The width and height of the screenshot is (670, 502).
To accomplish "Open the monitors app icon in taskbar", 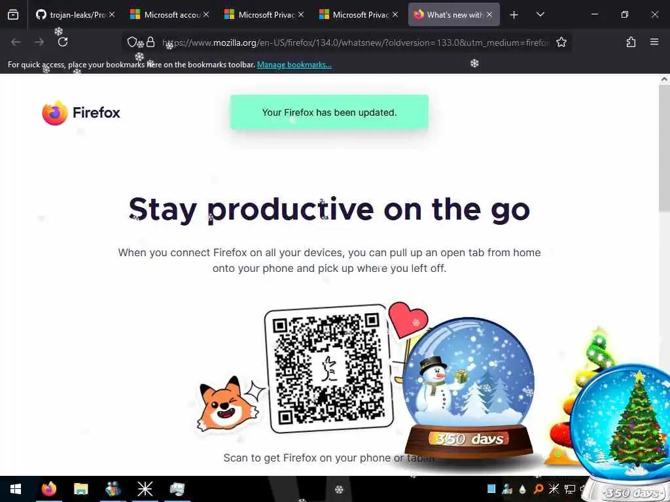I will pos(177,489).
